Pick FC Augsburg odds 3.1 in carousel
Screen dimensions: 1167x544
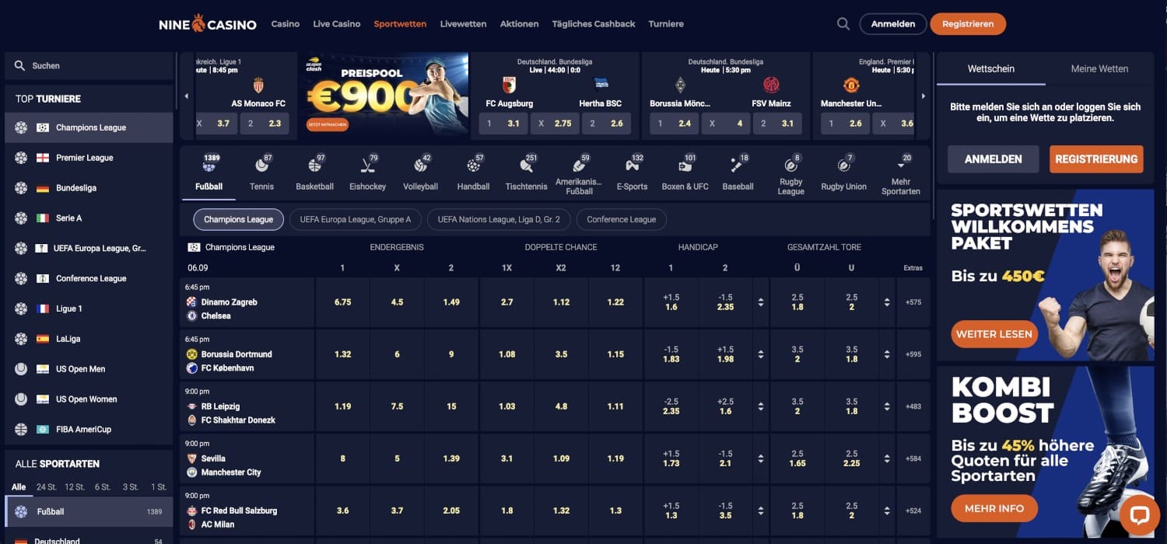pyautogui.click(x=503, y=124)
